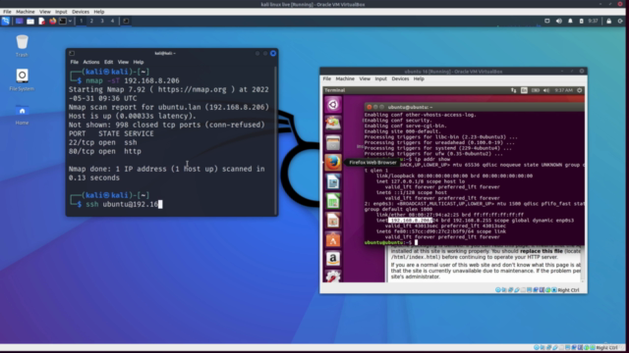Launch the text editor icon in Kali panel

tap(41, 21)
